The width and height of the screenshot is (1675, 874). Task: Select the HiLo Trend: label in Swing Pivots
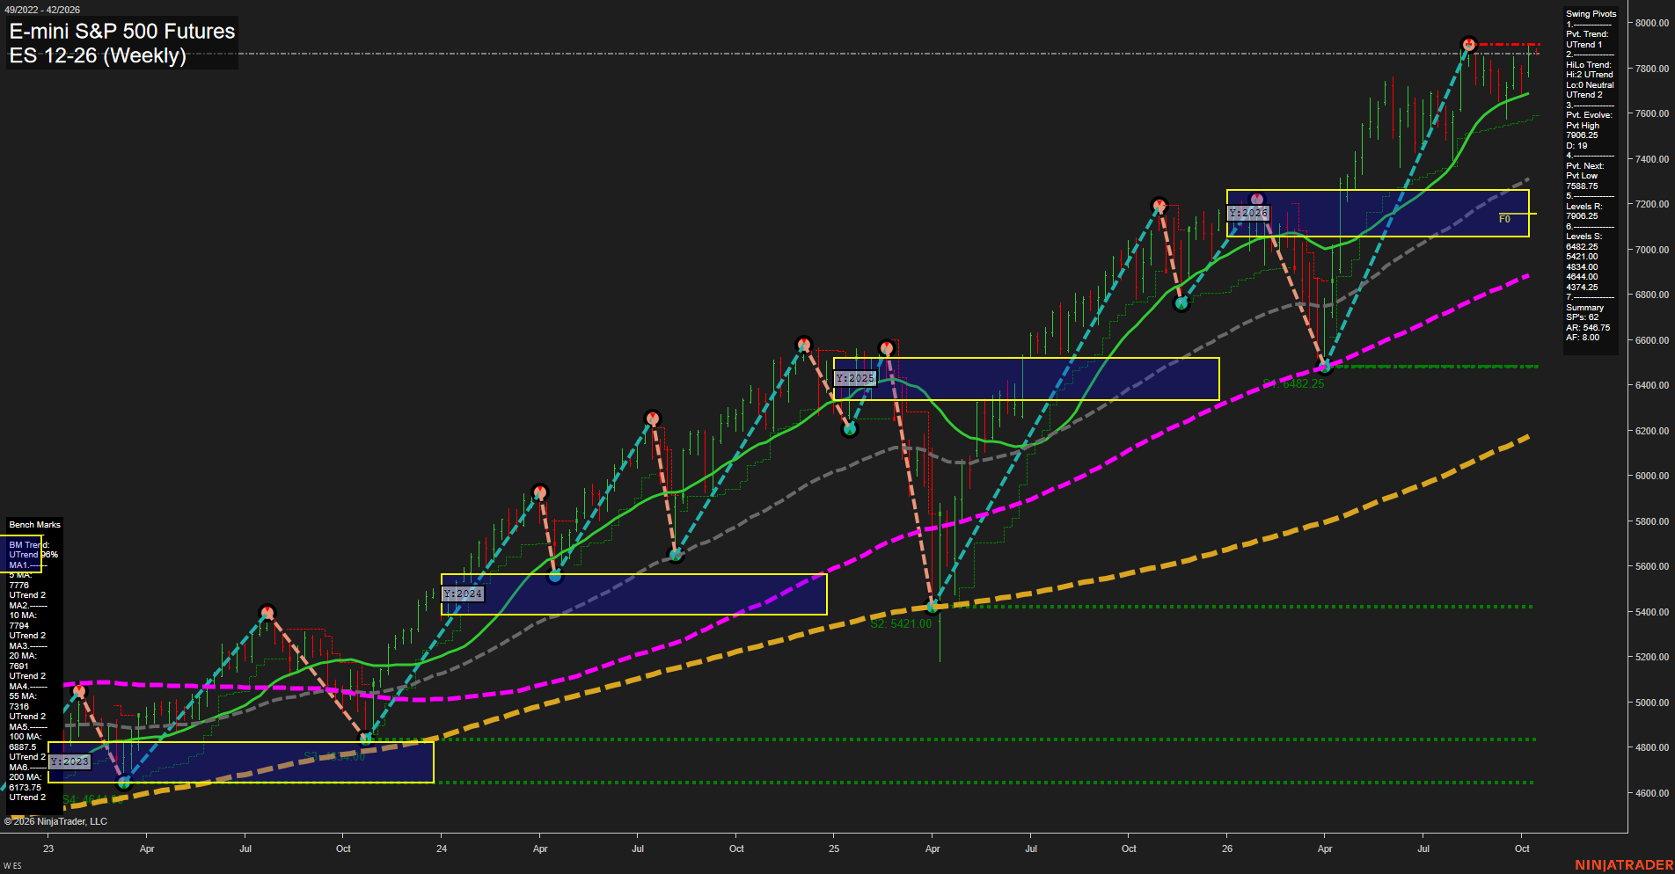[1589, 65]
